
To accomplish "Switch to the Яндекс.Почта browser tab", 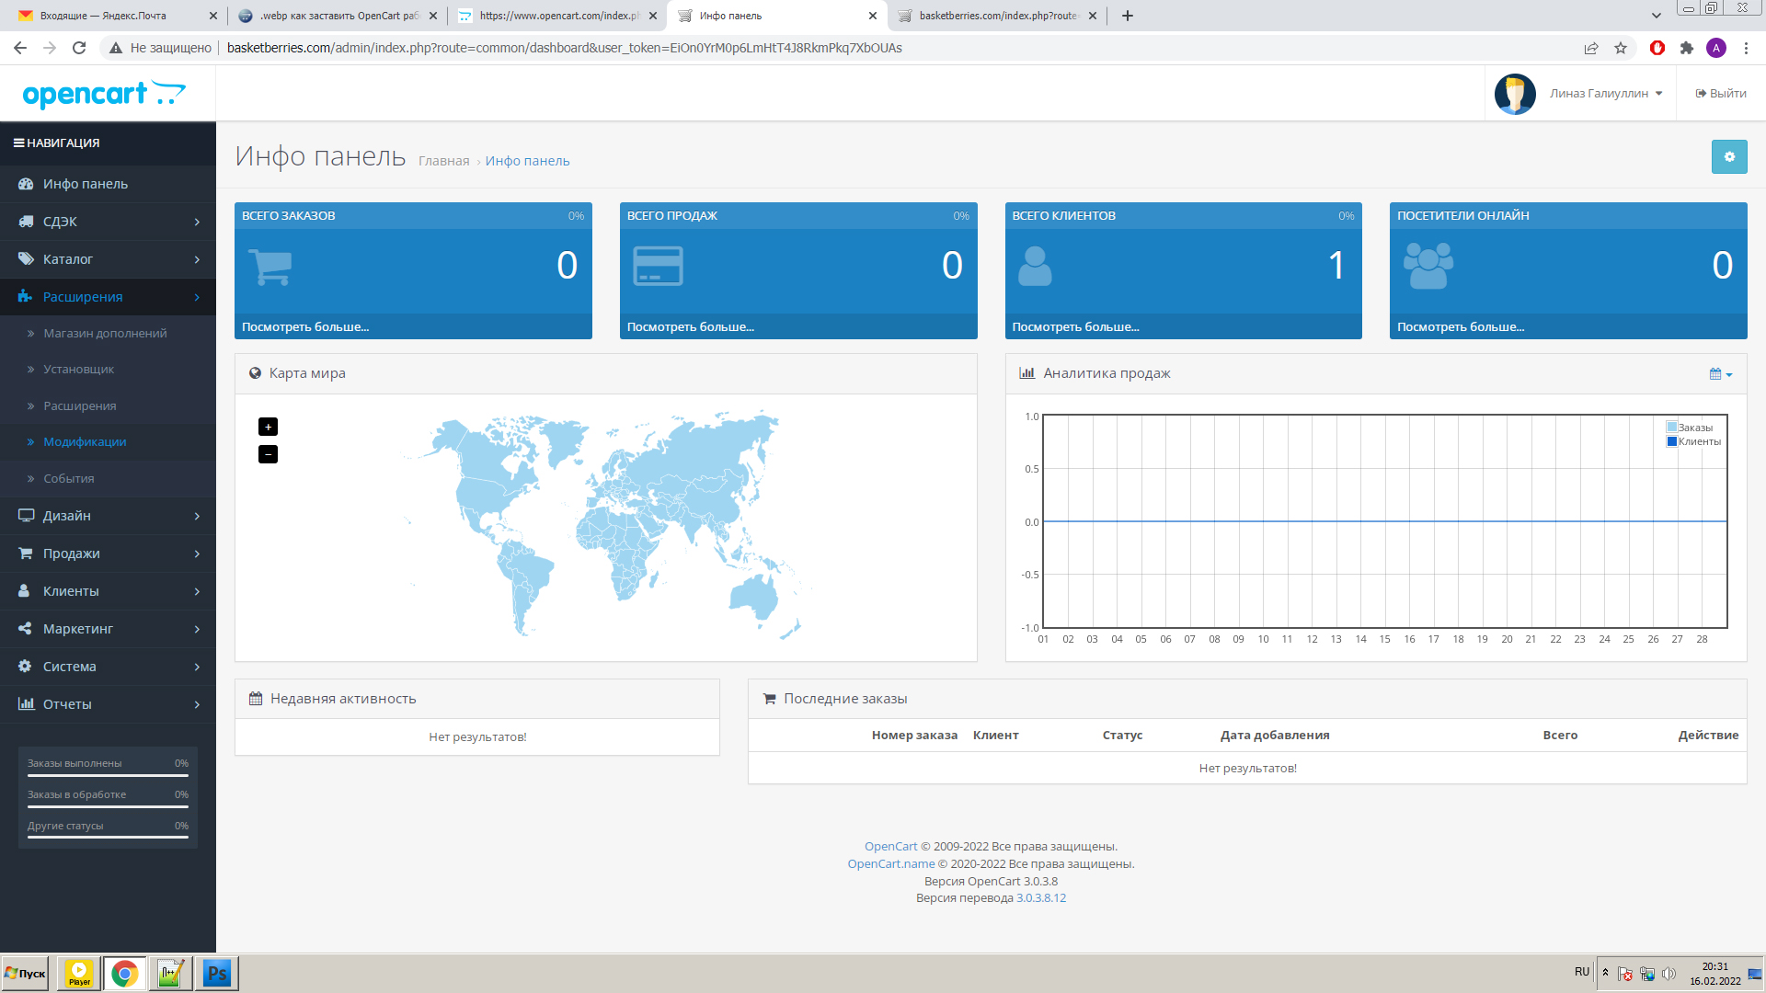I will pos(103,16).
